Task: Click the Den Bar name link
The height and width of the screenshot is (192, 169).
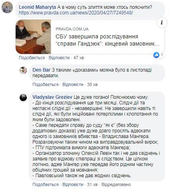Action: 42,70
